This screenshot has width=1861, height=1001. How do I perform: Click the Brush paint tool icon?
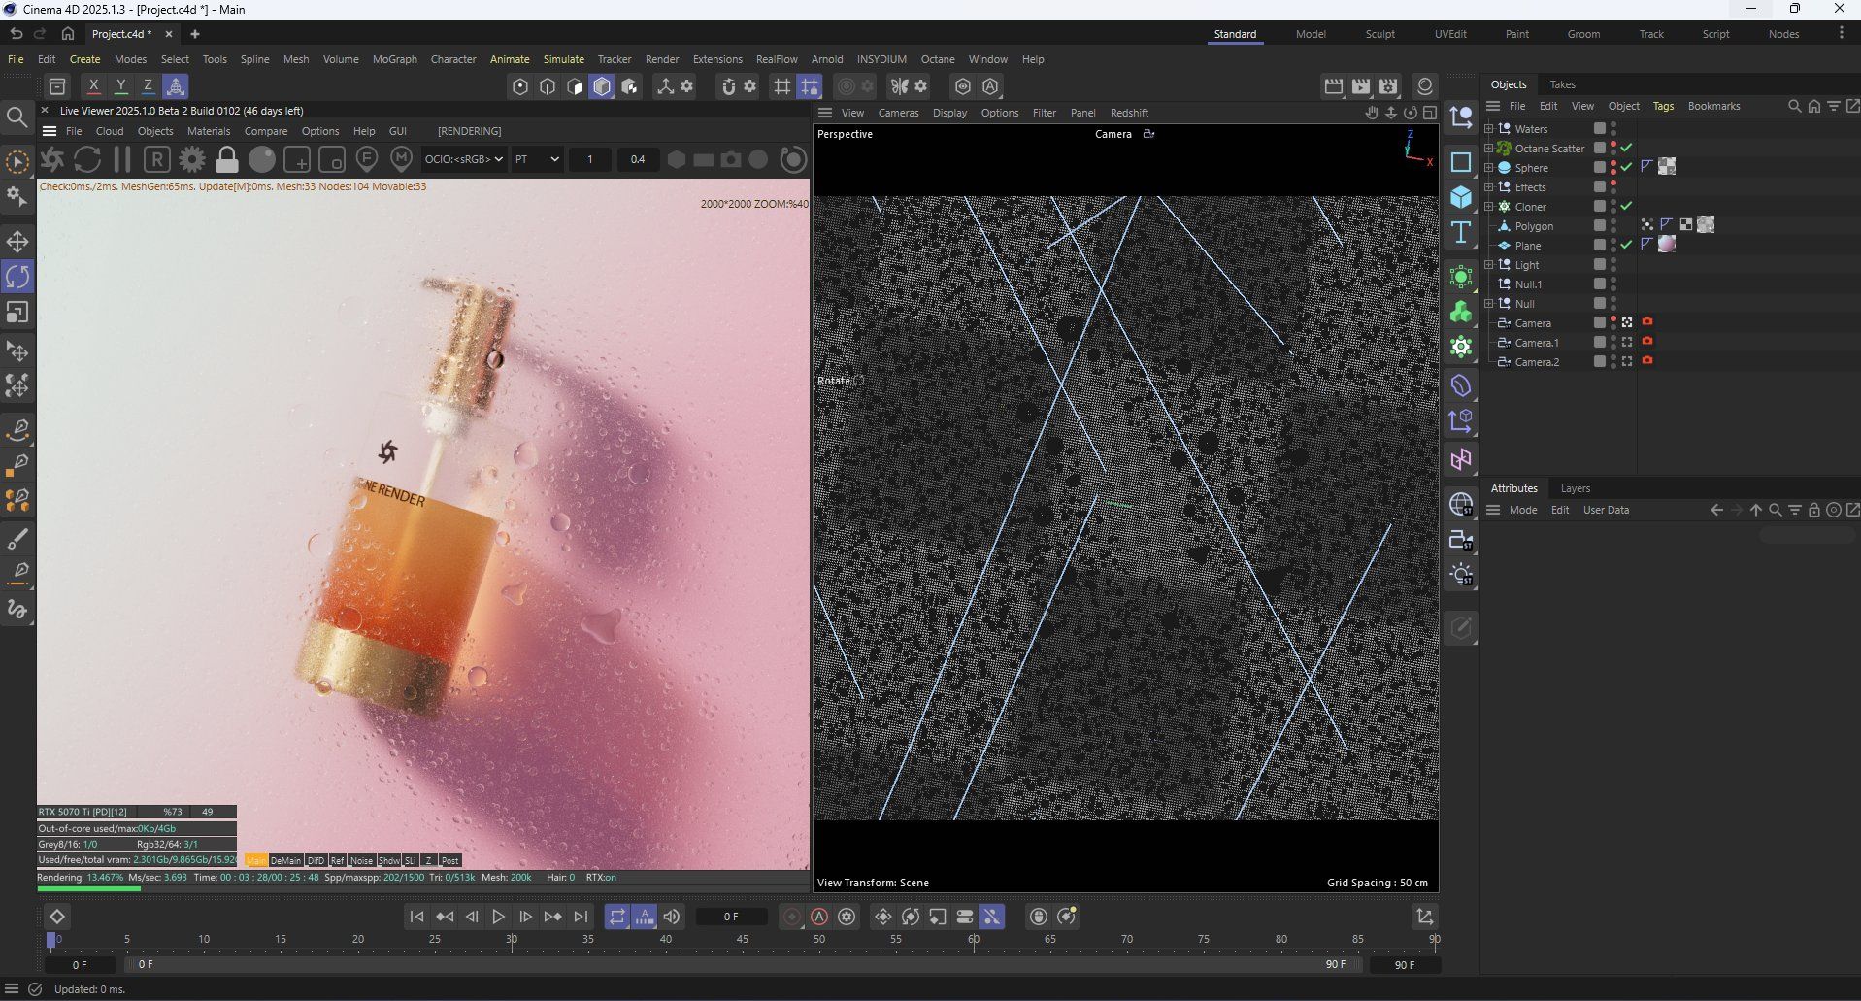(x=17, y=537)
